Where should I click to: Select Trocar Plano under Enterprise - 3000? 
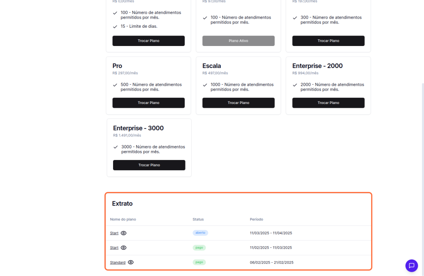pos(149,165)
